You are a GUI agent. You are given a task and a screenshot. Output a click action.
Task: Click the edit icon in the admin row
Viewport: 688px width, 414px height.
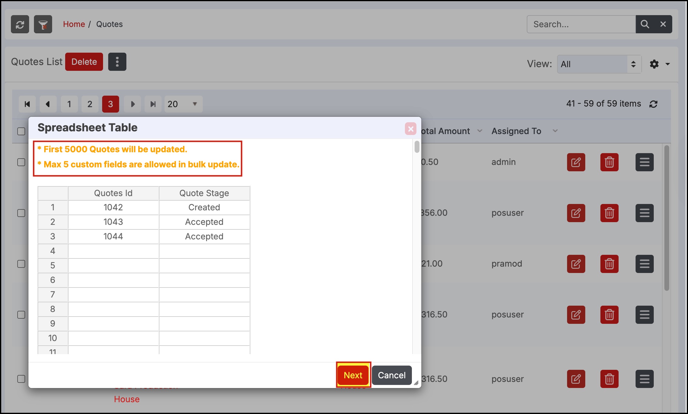pos(576,162)
